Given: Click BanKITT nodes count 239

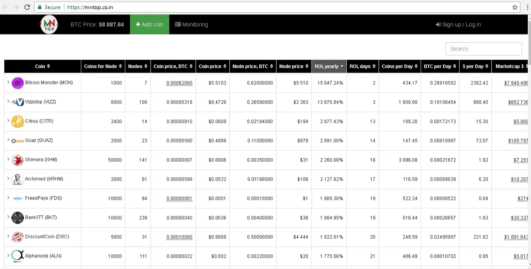Looking at the screenshot, I should [143, 218].
